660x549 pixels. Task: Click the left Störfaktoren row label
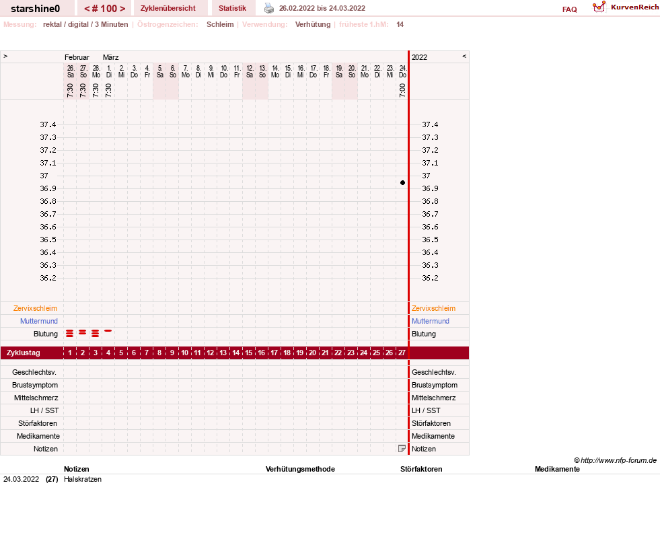pyautogui.click(x=38, y=423)
